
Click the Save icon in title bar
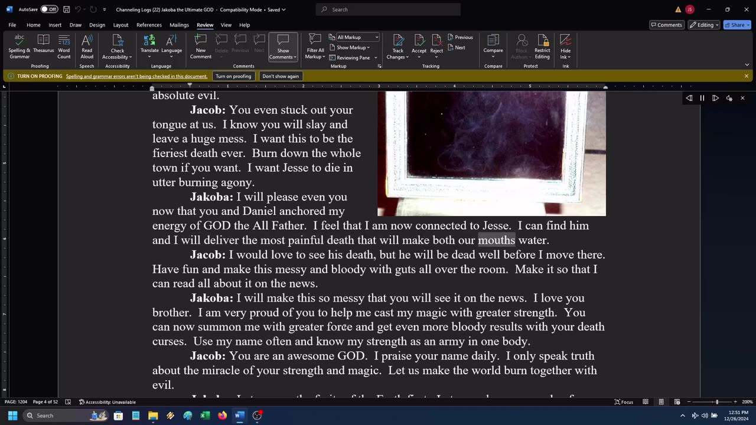[66, 9]
